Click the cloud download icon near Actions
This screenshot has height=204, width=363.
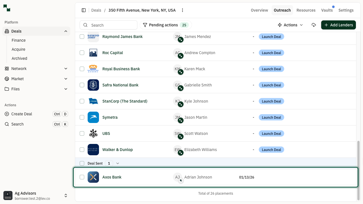pos(314,25)
